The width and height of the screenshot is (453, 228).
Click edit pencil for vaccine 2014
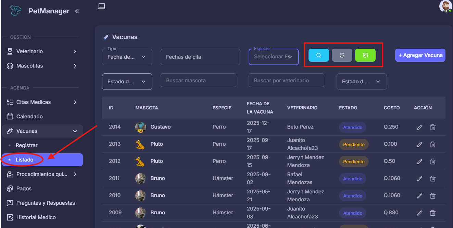pos(419,127)
